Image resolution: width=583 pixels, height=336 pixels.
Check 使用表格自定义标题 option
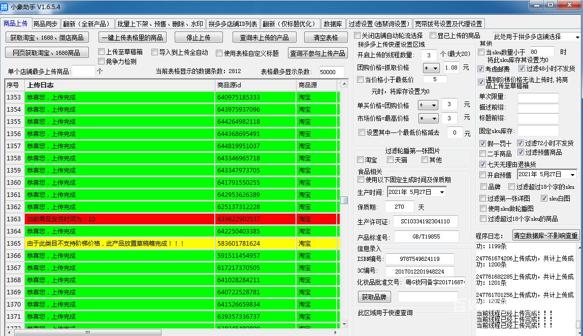(219, 53)
